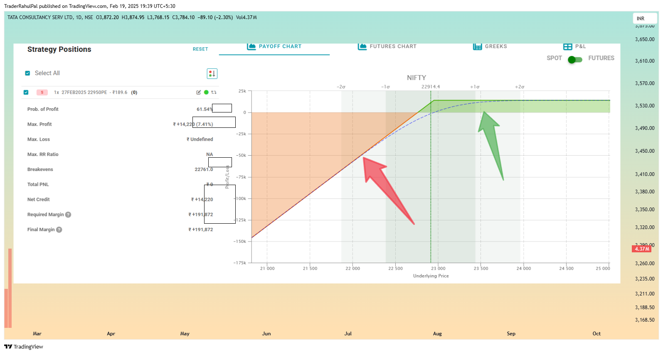Open the Payoff Chart tab
This screenshot has width=663, height=354.
point(274,46)
